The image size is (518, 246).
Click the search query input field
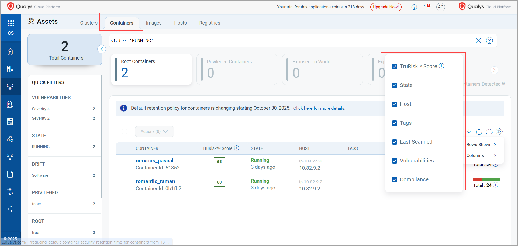[291, 41]
